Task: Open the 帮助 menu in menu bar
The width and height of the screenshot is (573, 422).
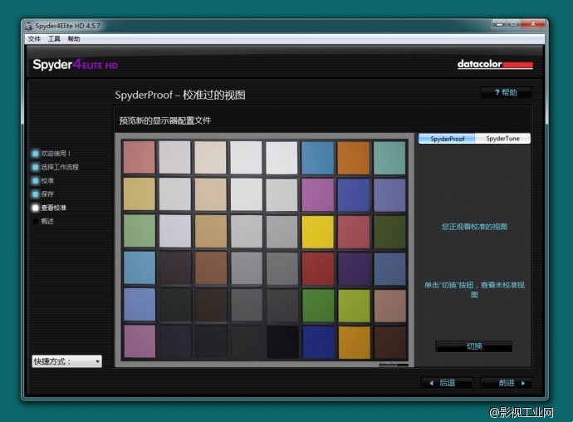Action: (x=74, y=39)
